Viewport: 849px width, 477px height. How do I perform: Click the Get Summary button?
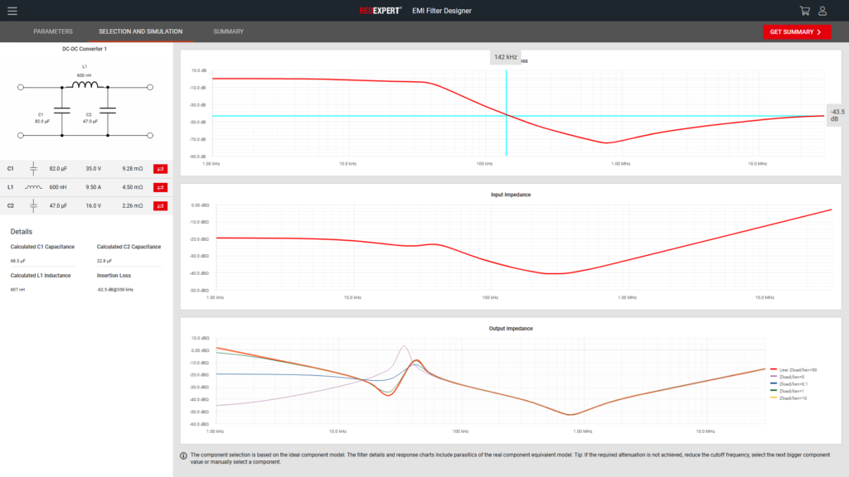pos(796,31)
